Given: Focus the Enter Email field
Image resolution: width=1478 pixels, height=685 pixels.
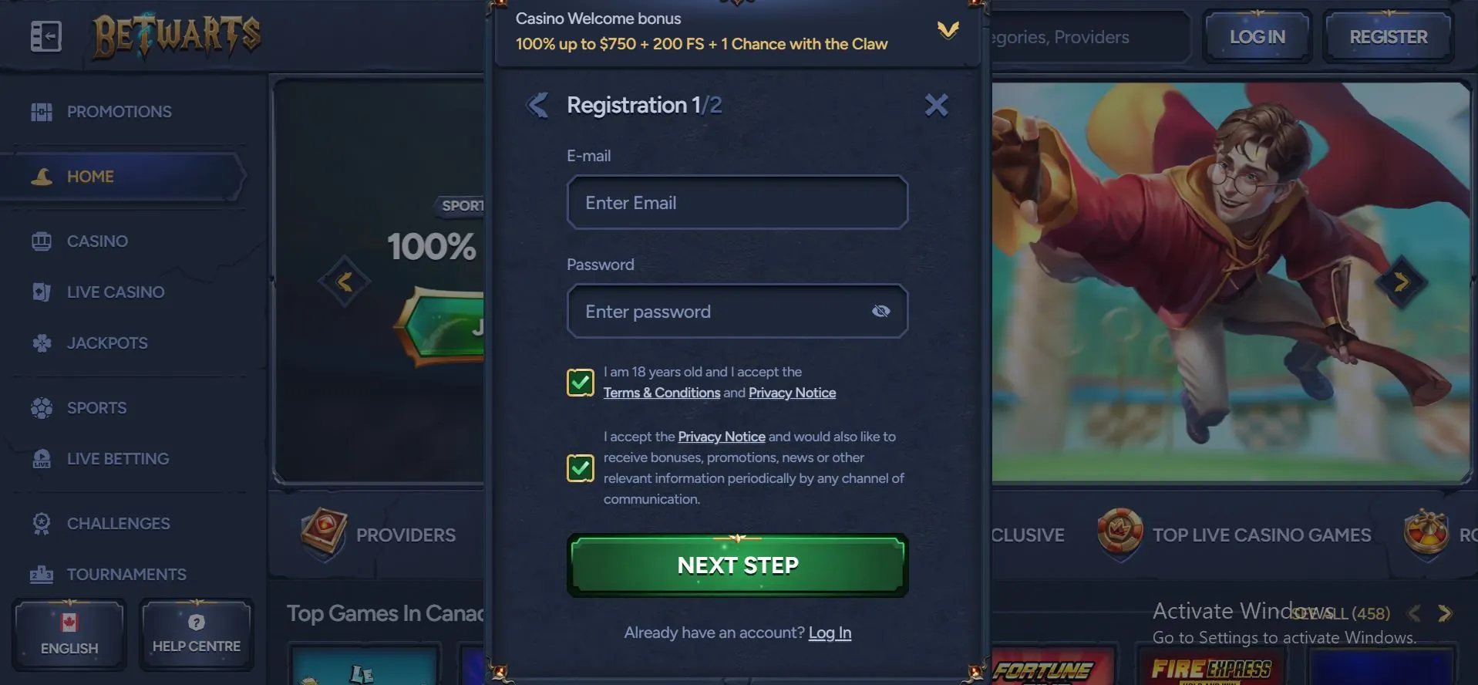Looking at the screenshot, I should (738, 203).
